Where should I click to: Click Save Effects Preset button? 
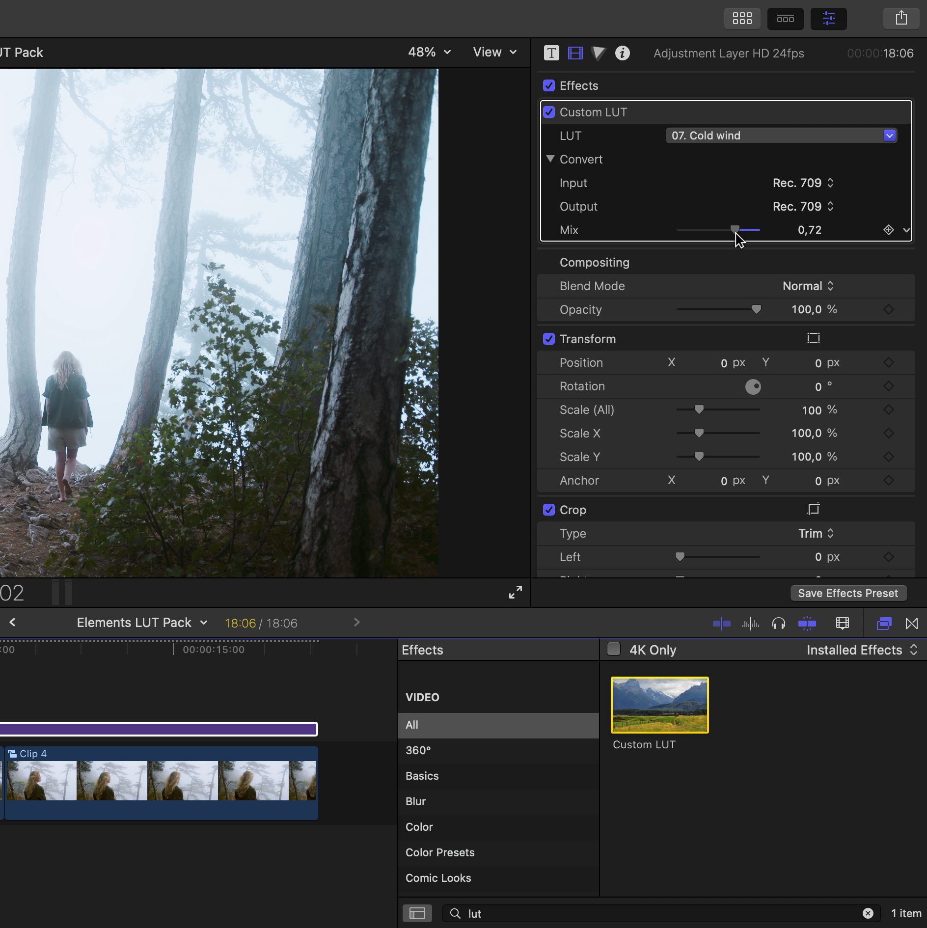pos(847,593)
